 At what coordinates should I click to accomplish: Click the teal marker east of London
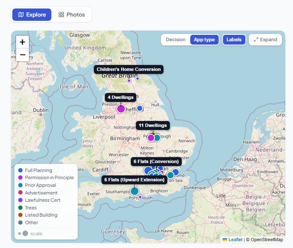click(x=170, y=175)
